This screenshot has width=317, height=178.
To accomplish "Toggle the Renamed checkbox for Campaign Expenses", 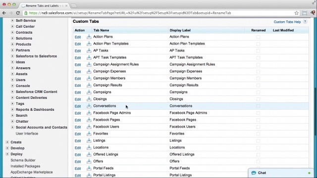I will tap(258, 72).
